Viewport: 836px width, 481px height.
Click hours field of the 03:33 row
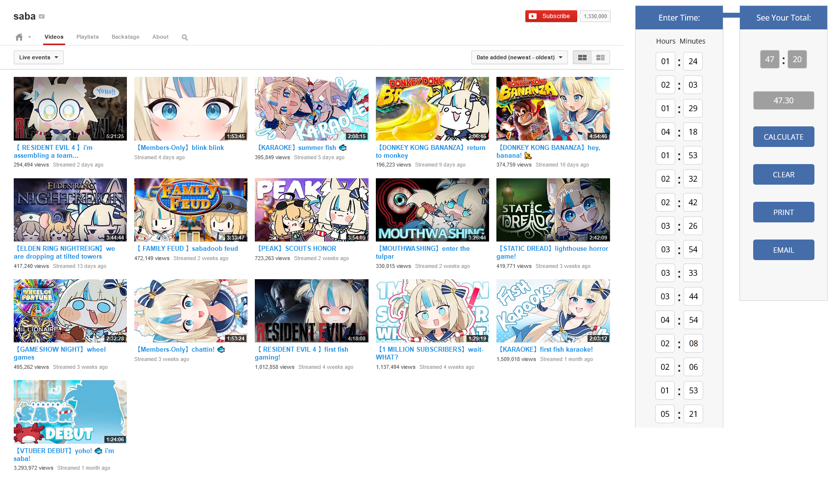(x=665, y=273)
